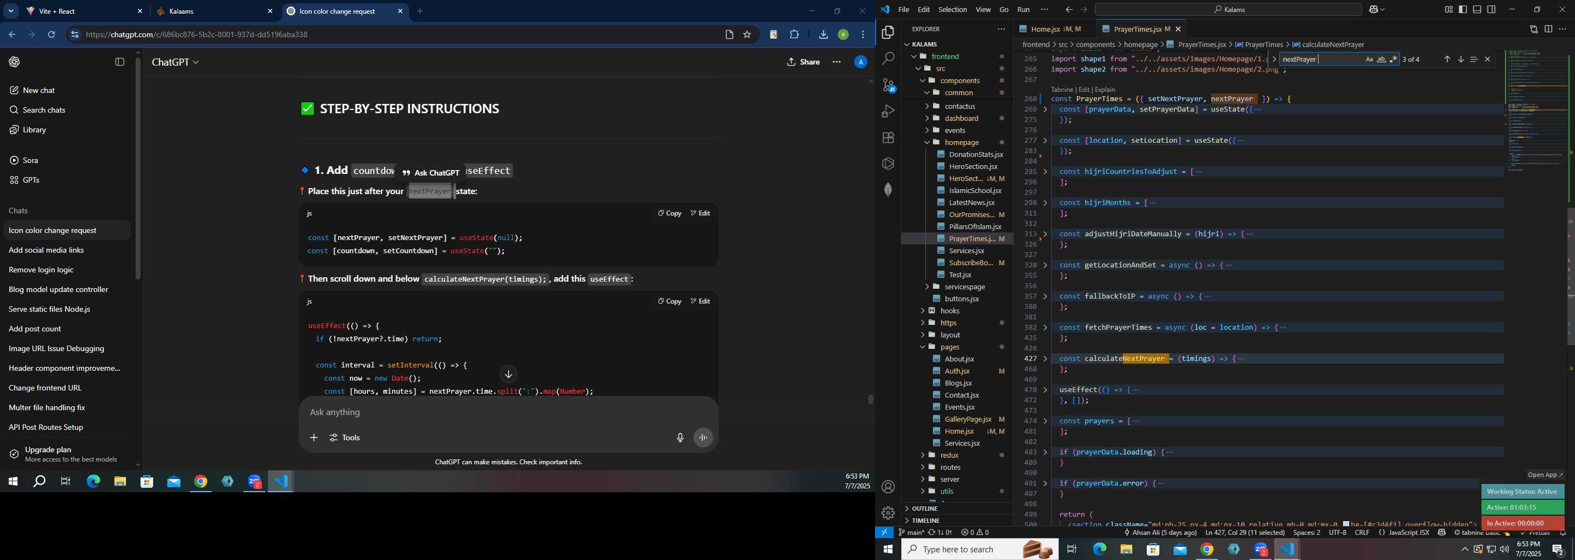
Task: Open the Accounts icon in the VS Code activity bar
Action: click(888, 487)
